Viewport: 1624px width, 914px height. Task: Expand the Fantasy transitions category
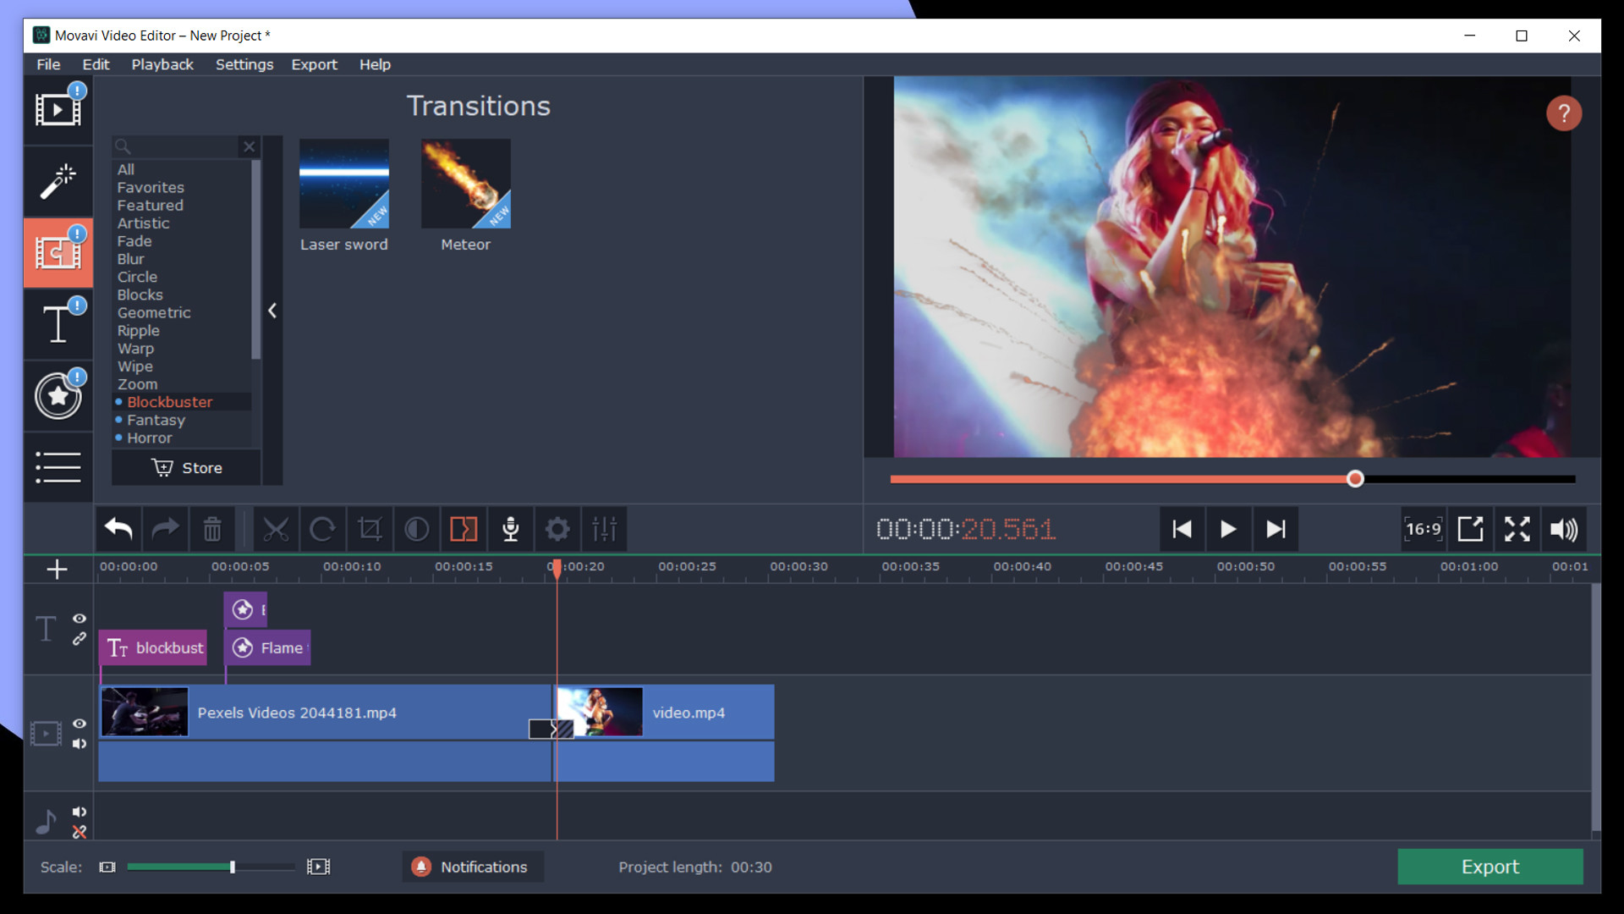point(156,420)
